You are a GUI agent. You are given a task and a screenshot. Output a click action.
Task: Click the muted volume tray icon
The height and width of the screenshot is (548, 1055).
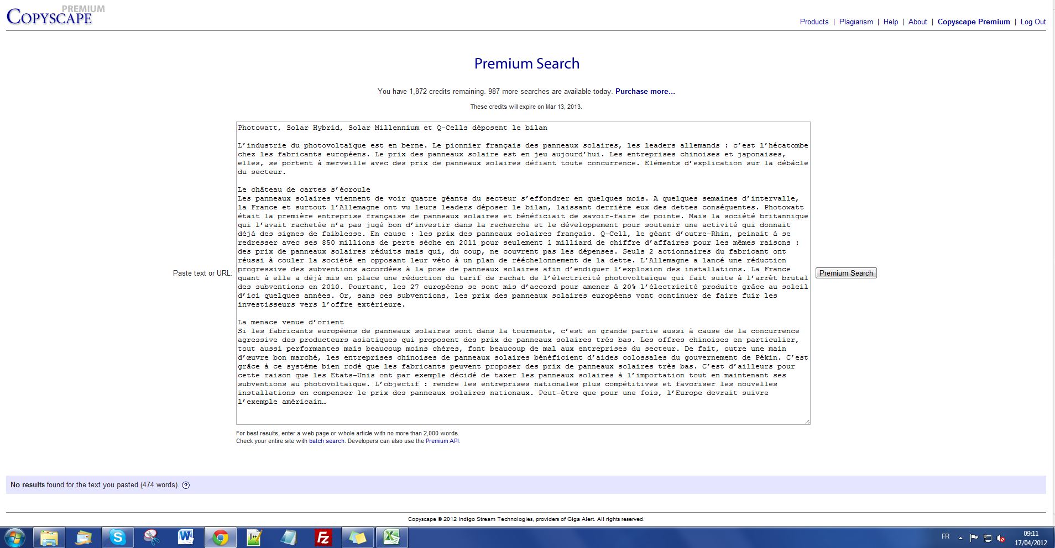(1001, 538)
